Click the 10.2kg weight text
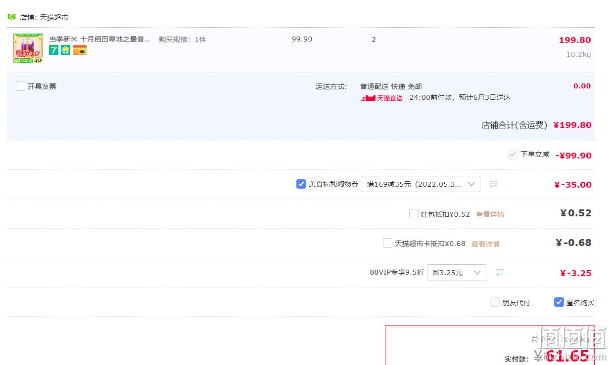This screenshot has width=611, height=365. pos(578,54)
